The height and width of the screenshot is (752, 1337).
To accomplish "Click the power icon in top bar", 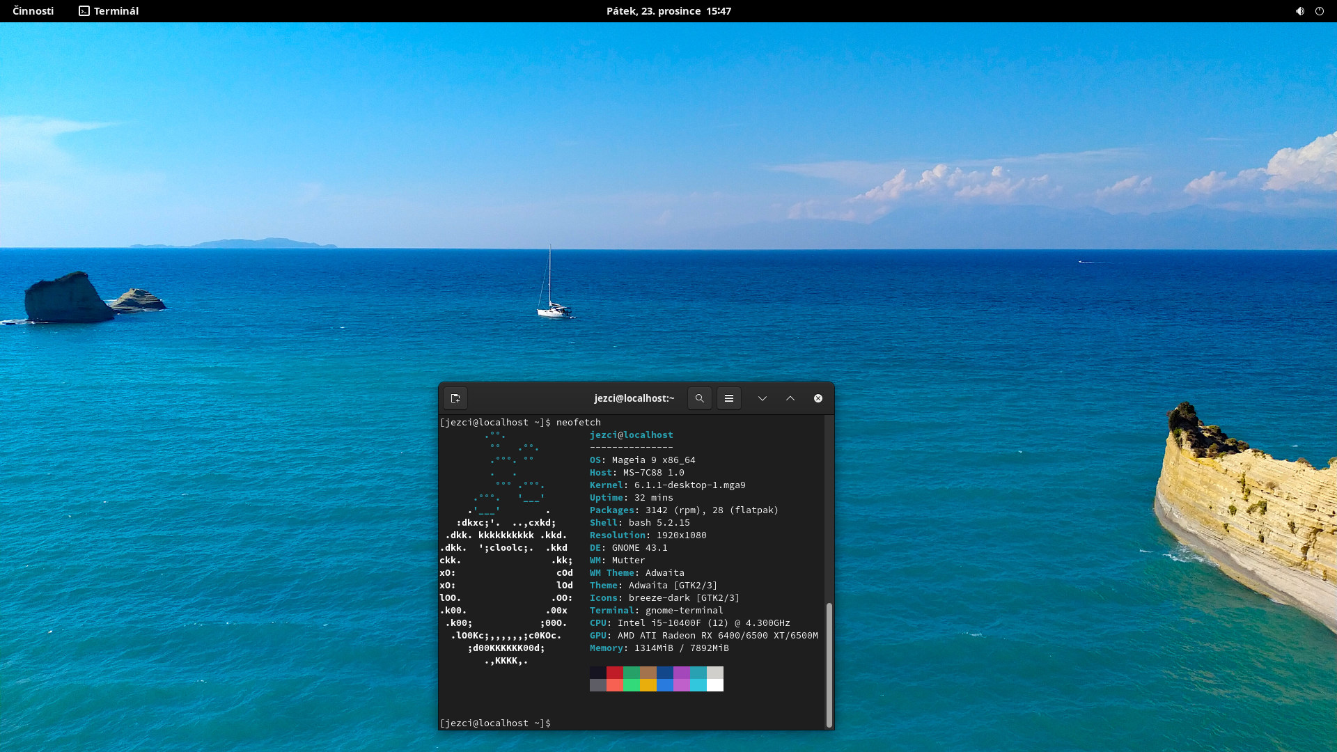I will pyautogui.click(x=1319, y=11).
